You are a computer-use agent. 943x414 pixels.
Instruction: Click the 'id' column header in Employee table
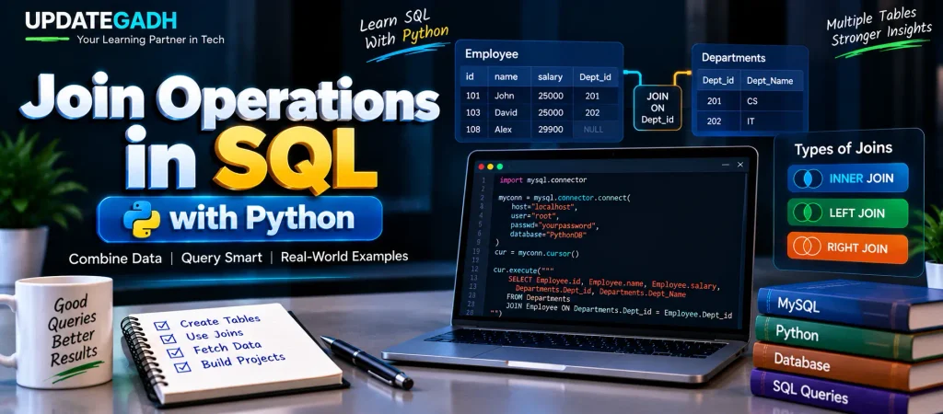[470, 77]
